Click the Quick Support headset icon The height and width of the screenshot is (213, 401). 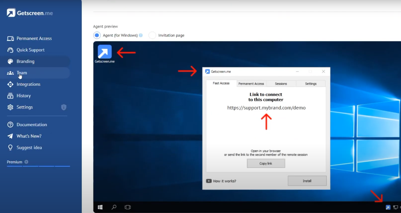(10, 50)
